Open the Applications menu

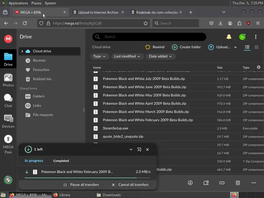(x=18, y=3)
